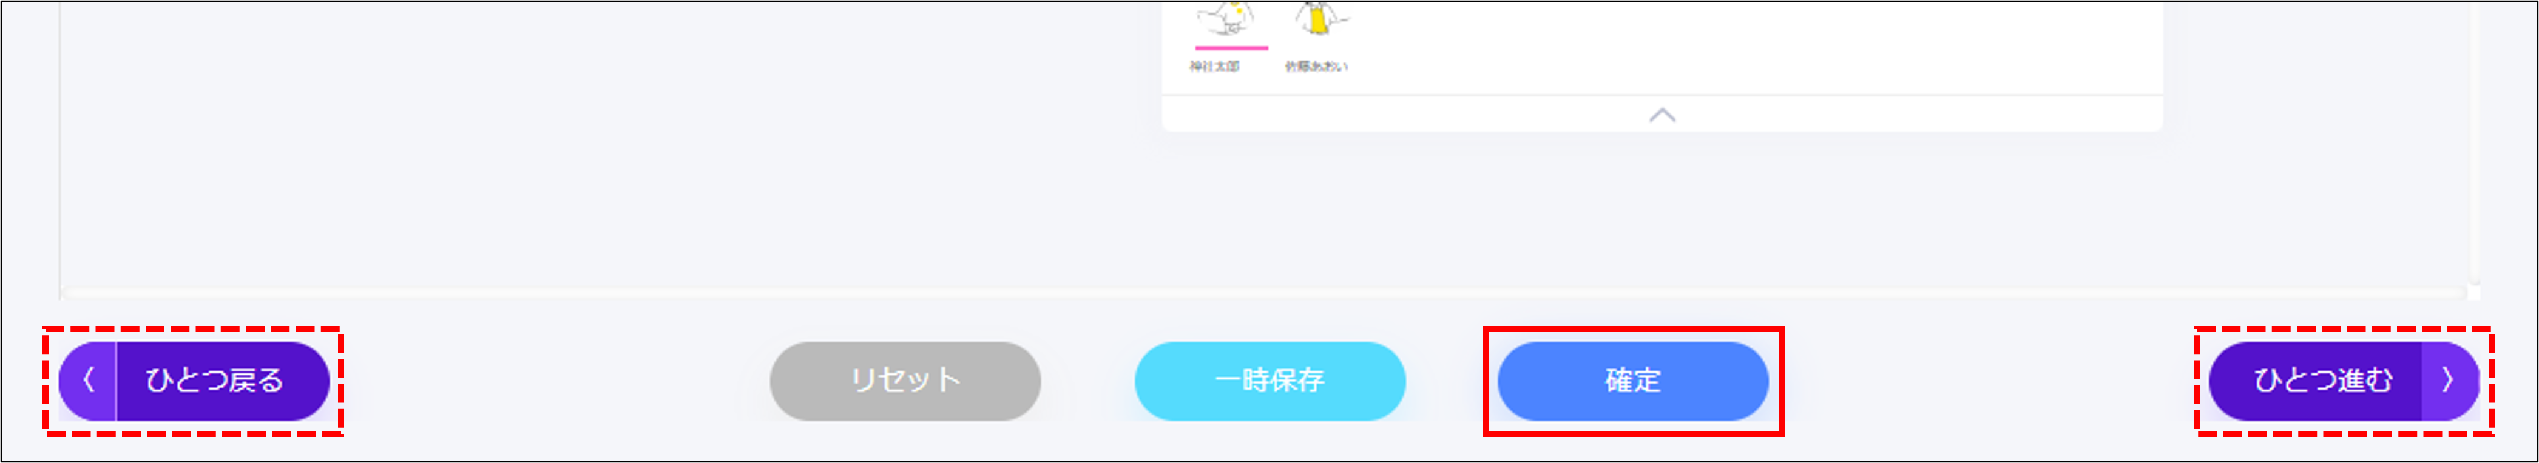Select the 神社太郎 character avatar

[x=1226, y=19]
